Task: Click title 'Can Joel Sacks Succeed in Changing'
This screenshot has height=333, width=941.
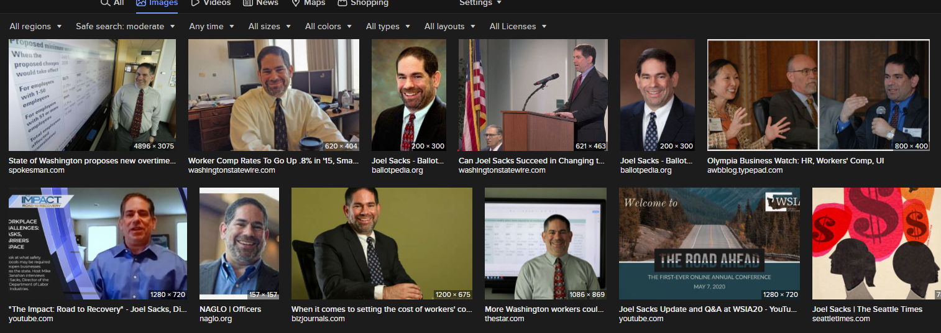Action: pyautogui.click(x=532, y=161)
